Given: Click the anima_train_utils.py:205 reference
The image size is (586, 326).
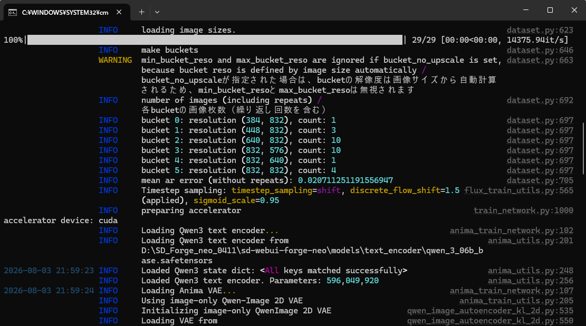Looking at the screenshot, I should coord(516,301).
